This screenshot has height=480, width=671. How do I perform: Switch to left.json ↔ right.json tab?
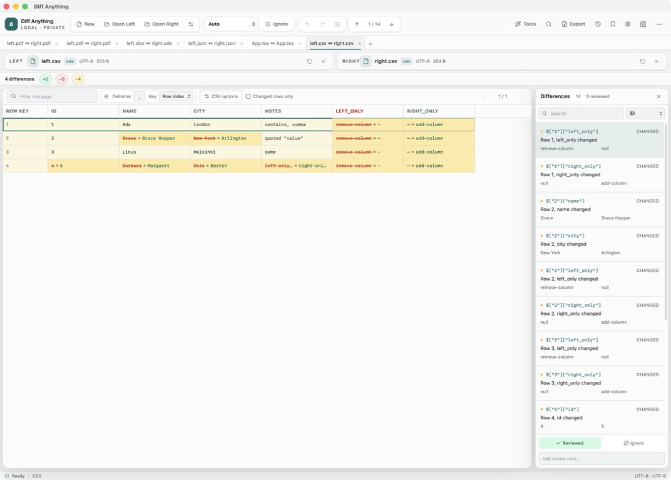point(212,44)
